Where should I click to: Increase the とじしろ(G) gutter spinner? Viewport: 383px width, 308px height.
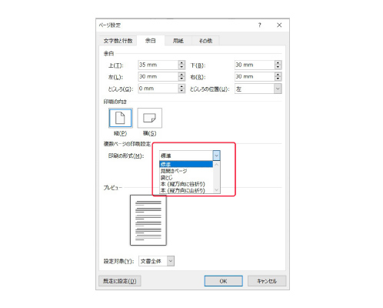(182, 86)
